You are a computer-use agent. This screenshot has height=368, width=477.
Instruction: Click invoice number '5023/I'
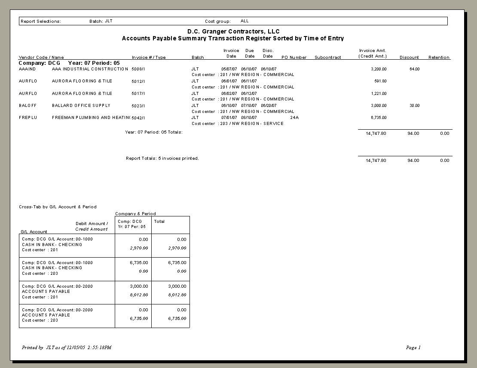pos(138,106)
